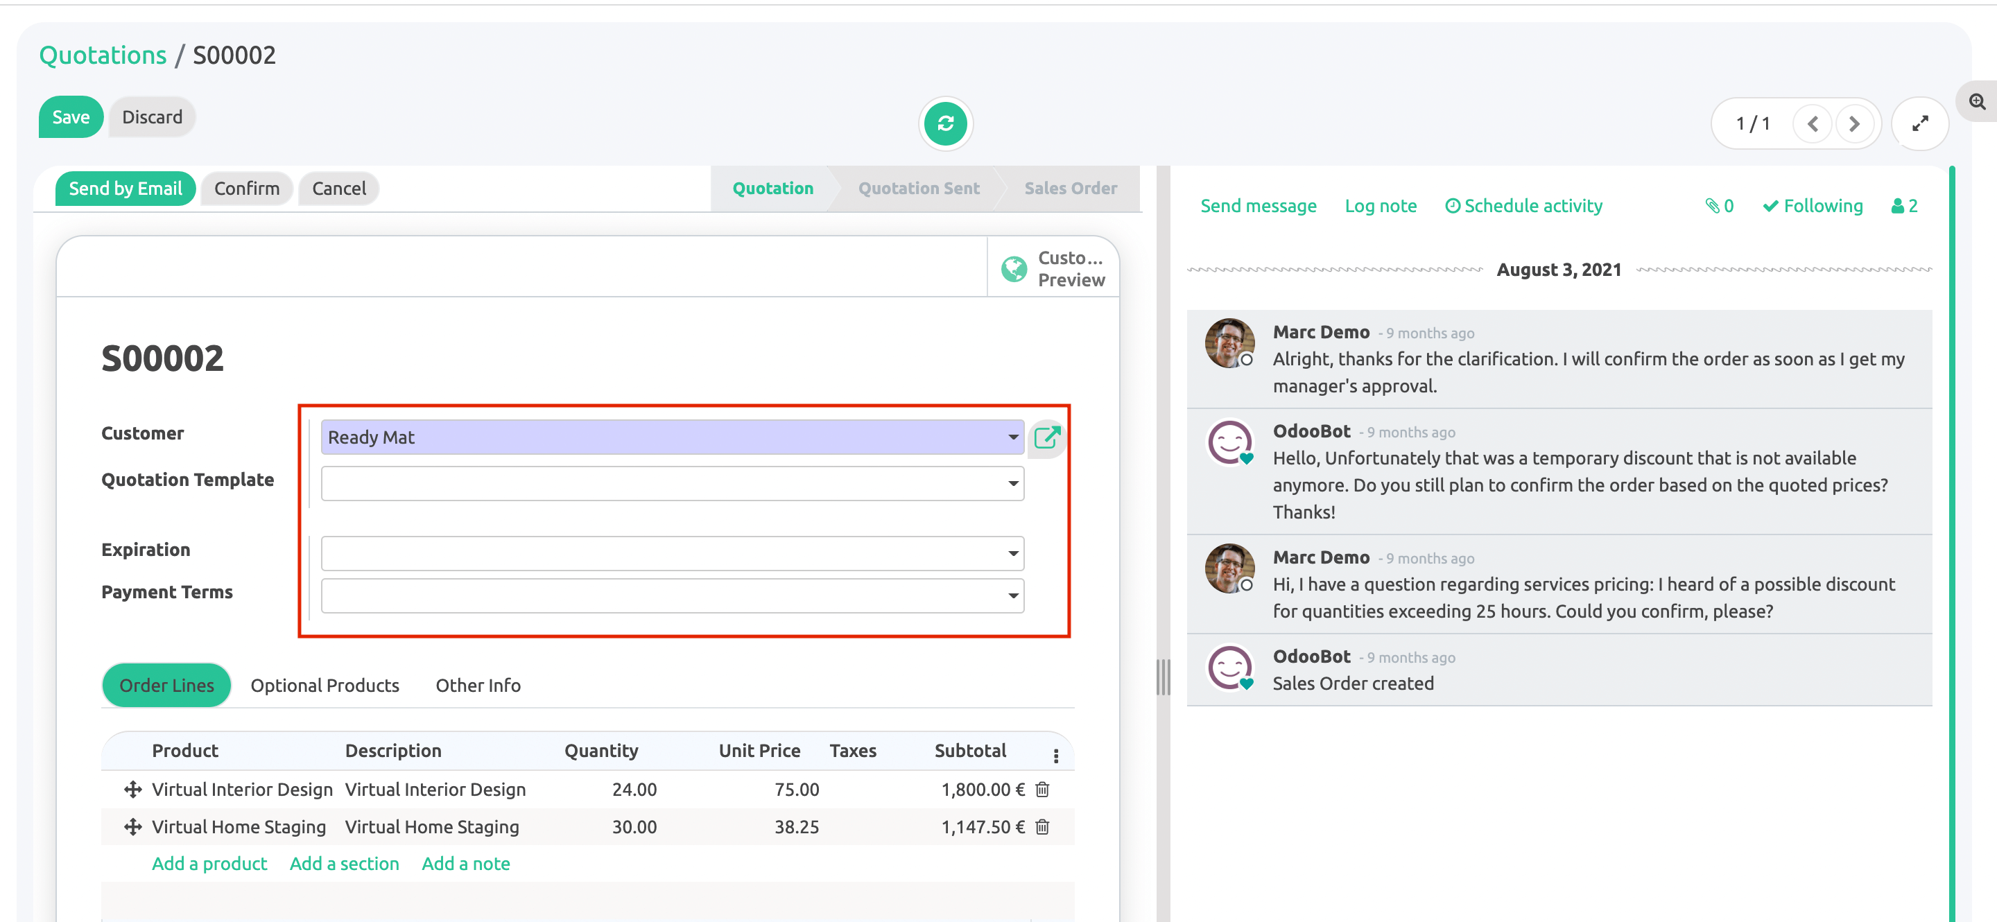The height and width of the screenshot is (922, 1997).
Task: Click the fullscreen expand arrows icon
Action: [x=1919, y=124]
